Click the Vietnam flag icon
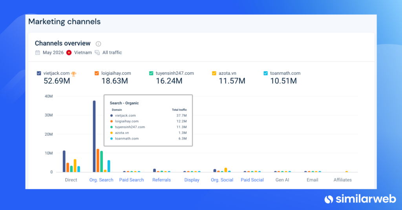The image size is (402, 210). [69, 52]
